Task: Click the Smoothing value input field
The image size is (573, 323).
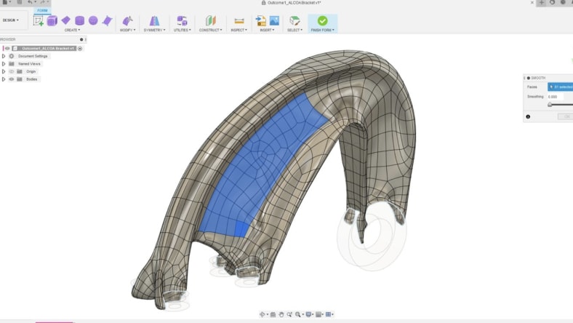Action: pyautogui.click(x=556, y=97)
